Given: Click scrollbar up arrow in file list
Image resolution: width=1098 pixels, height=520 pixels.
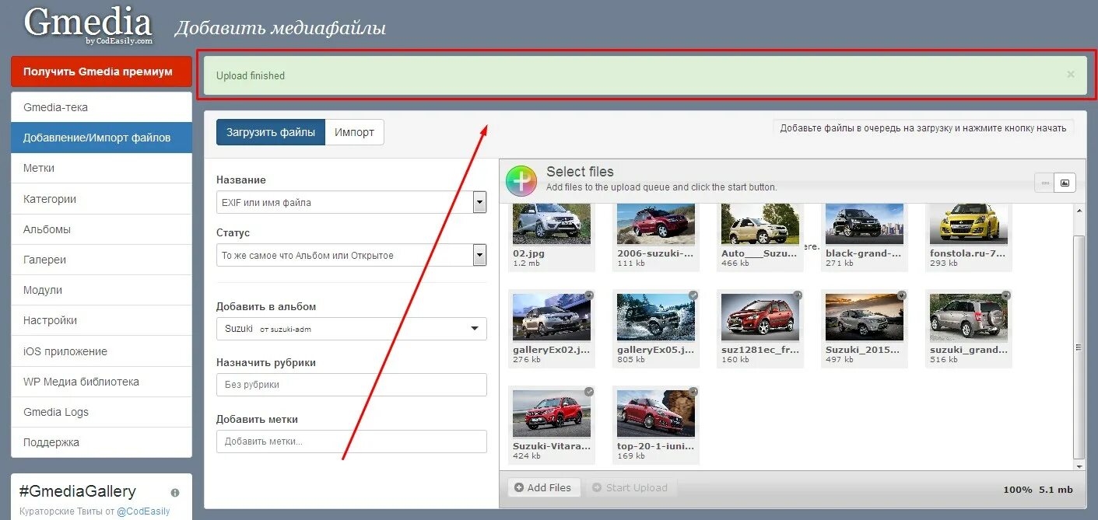Looking at the screenshot, I should click(1079, 211).
